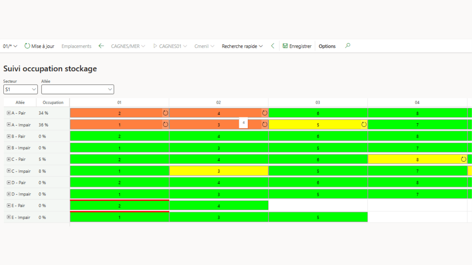Click column header 01
This screenshot has height=265, width=472.
click(x=119, y=102)
